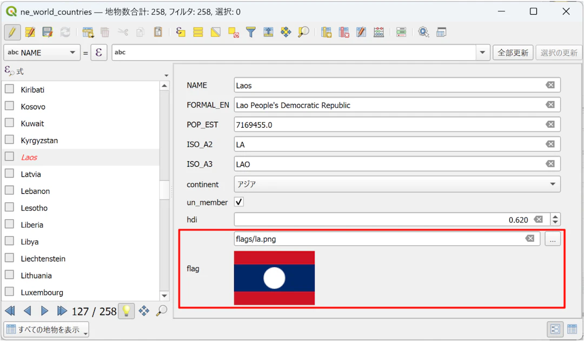584x341 pixels.
Task: Clear the NAME field value
Action: tap(550, 85)
